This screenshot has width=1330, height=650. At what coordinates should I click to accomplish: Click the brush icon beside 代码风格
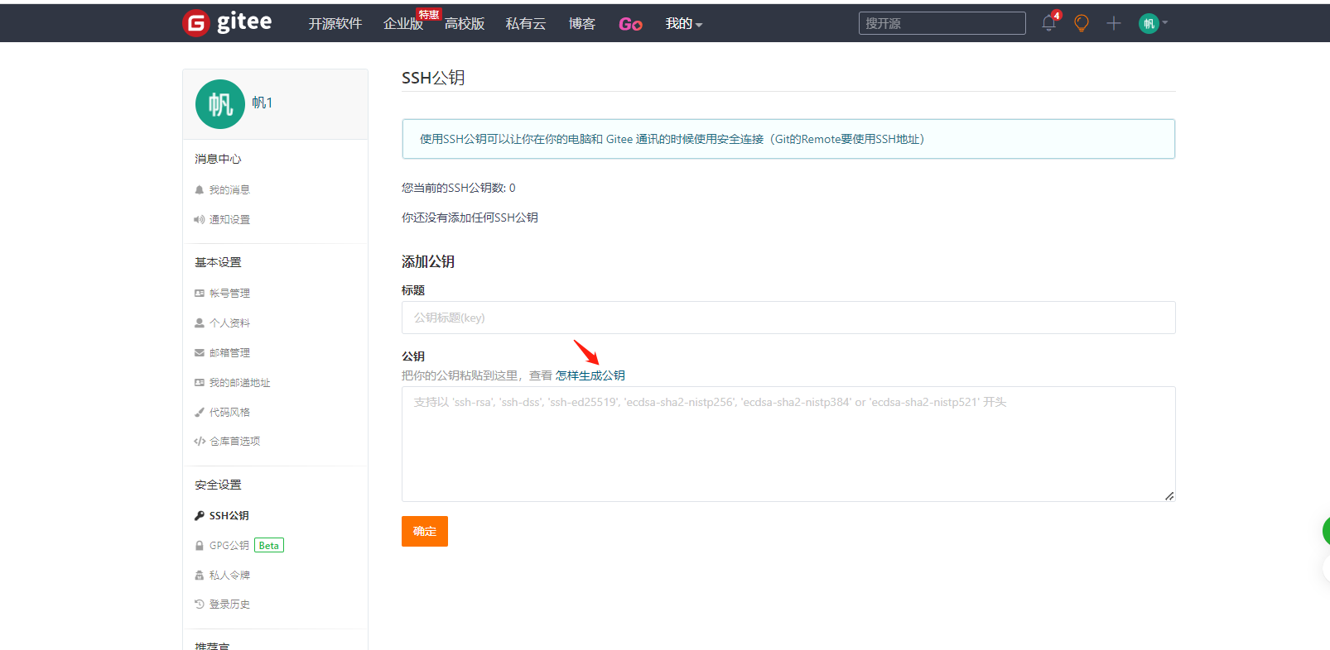pyautogui.click(x=200, y=413)
